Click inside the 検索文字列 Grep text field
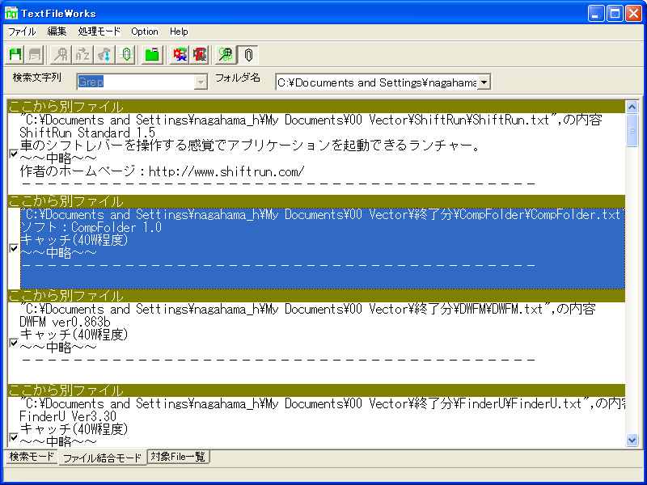The height and width of the screenshot is (485, 647). 136,82
